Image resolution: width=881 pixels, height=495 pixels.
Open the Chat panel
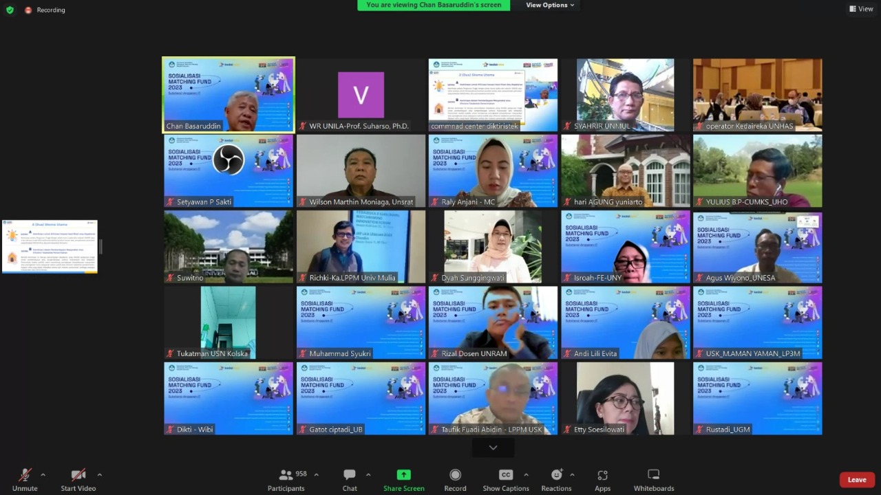(350, 480)
